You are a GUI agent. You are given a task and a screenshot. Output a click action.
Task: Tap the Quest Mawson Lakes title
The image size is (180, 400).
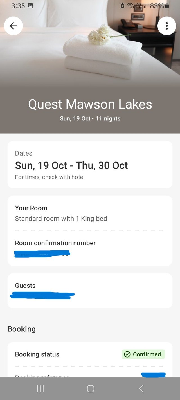coord(90,104)
